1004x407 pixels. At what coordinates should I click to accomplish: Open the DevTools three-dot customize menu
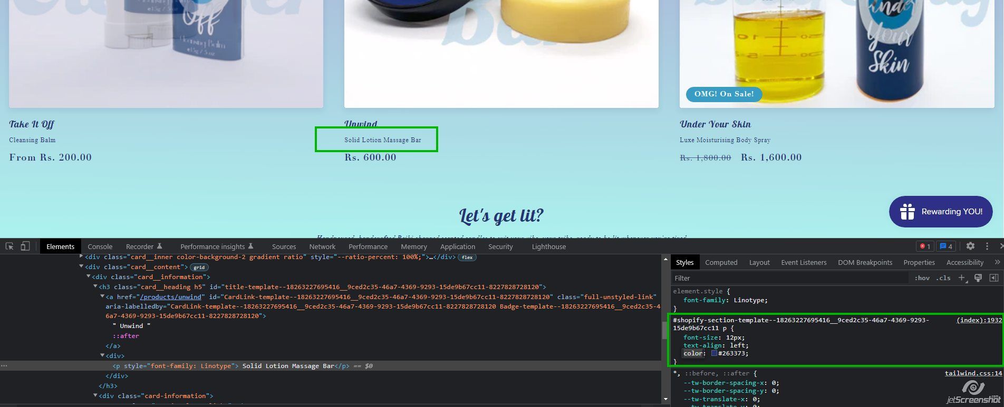[x=987, y=246]
